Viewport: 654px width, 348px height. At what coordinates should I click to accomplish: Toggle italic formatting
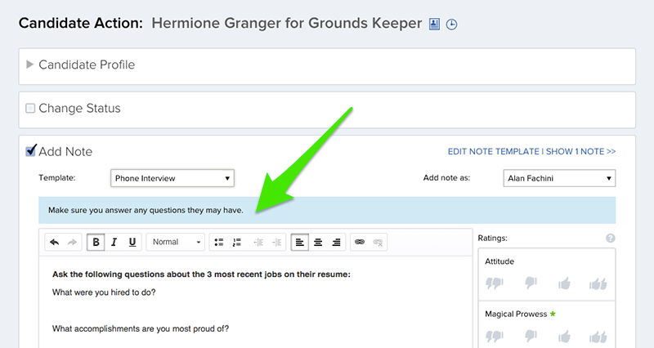pos(114,242)
